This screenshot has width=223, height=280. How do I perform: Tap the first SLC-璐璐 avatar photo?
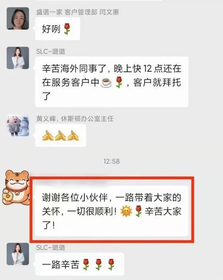tap(18, 58)
